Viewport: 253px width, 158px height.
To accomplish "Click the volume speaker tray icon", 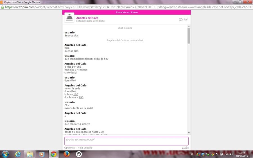I will click(231, 154).
